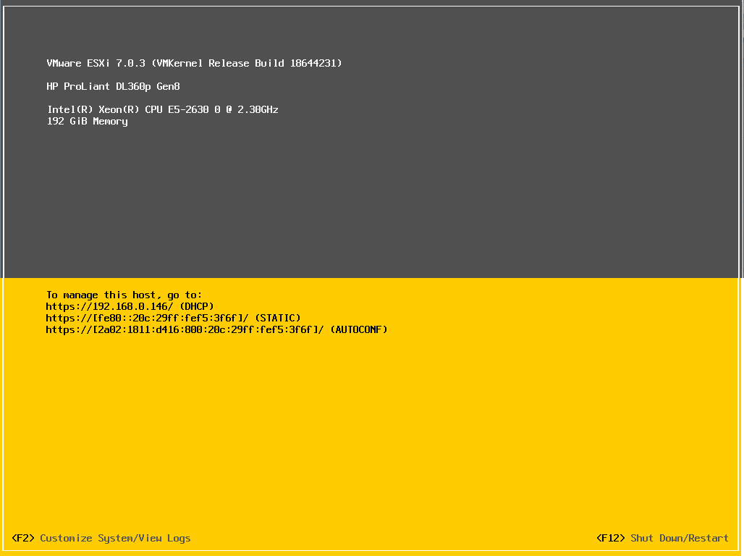Screen dimensions: 744x556
Task: Select the HP ProLiant DL360p Gen8 label
Action: click(x=113, y=86)
